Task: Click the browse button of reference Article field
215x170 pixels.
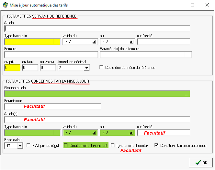Action: (x=187, y=29)
